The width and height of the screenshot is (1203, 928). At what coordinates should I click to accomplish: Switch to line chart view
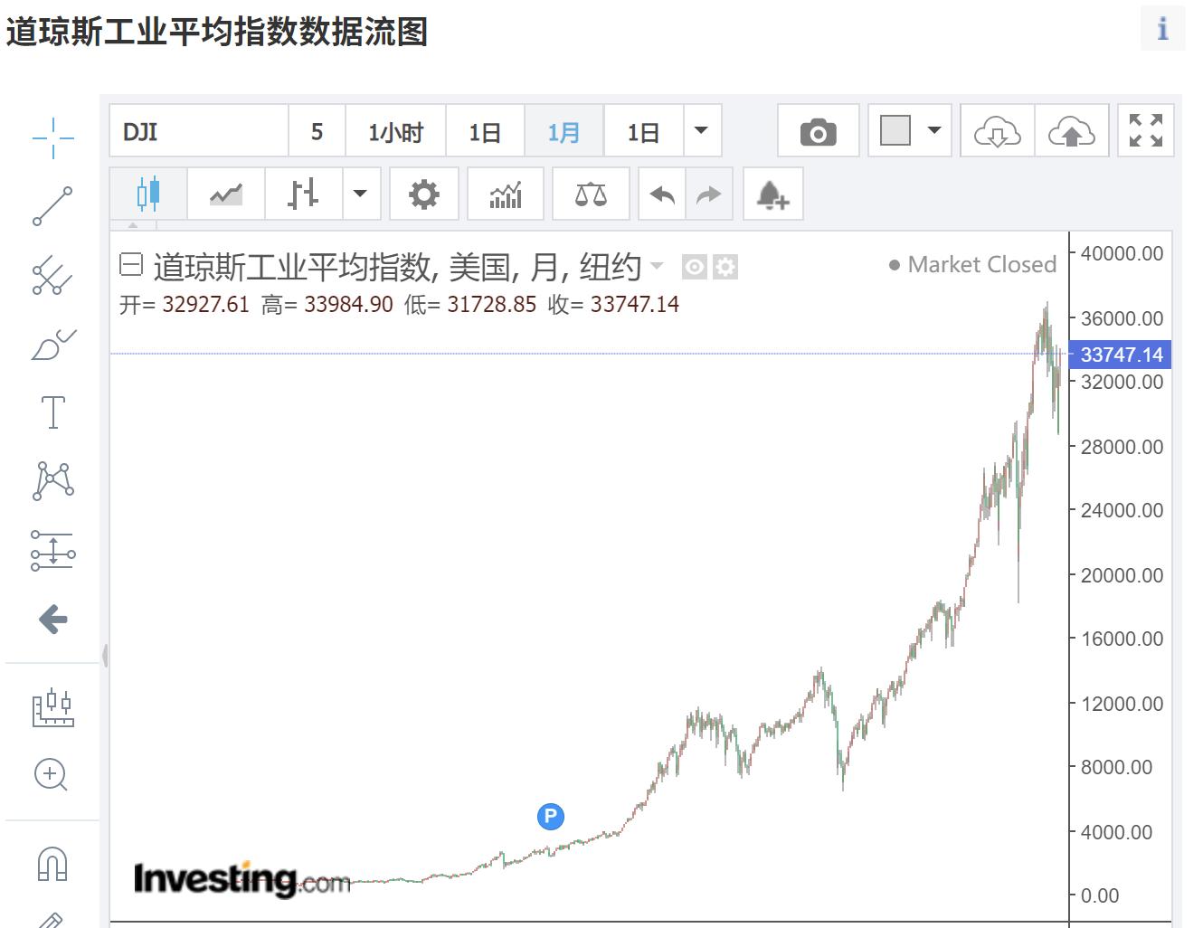tap(225, 194)
